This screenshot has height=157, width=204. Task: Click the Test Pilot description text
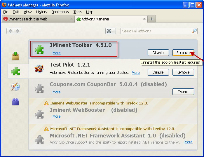pos(89,72)
